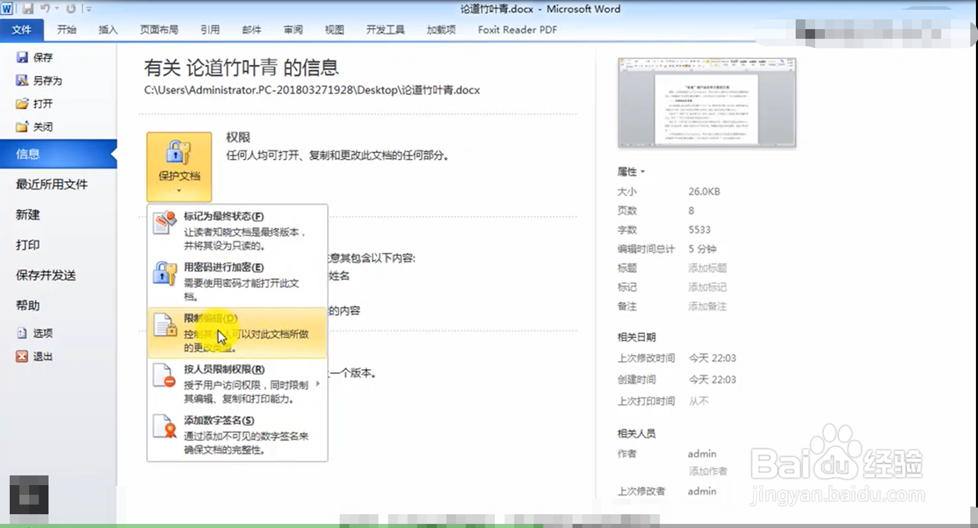Switch to the 审阅 ribbon tab

point(293,30)
